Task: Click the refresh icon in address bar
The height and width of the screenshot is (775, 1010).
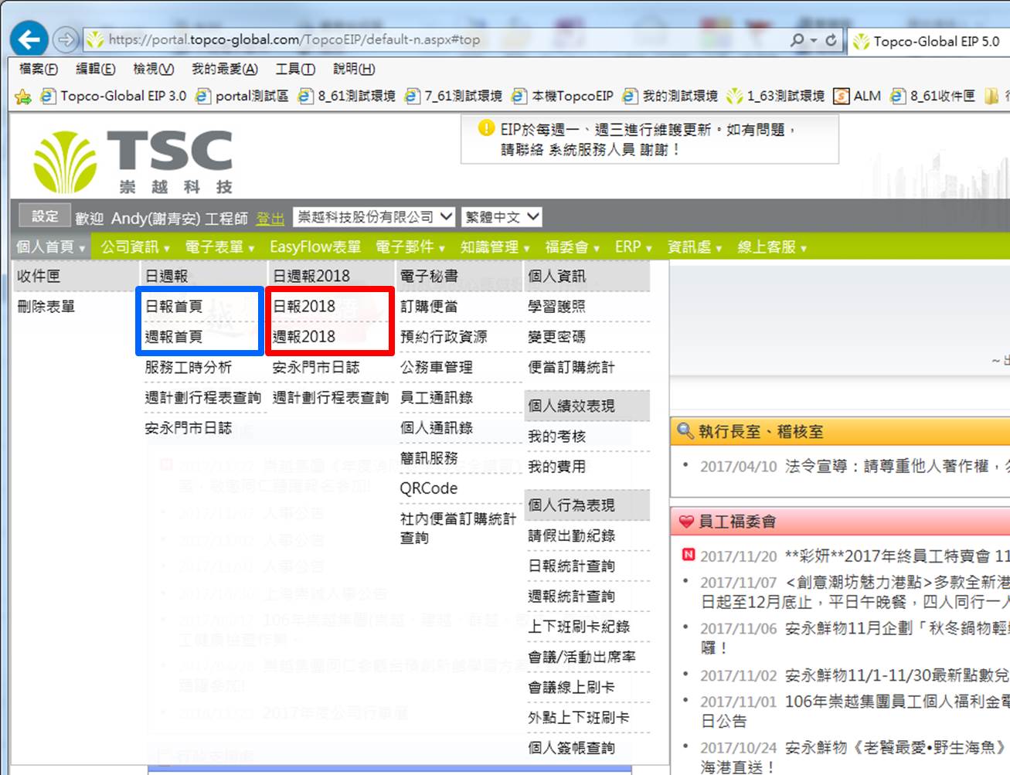Action: point(831,40)
